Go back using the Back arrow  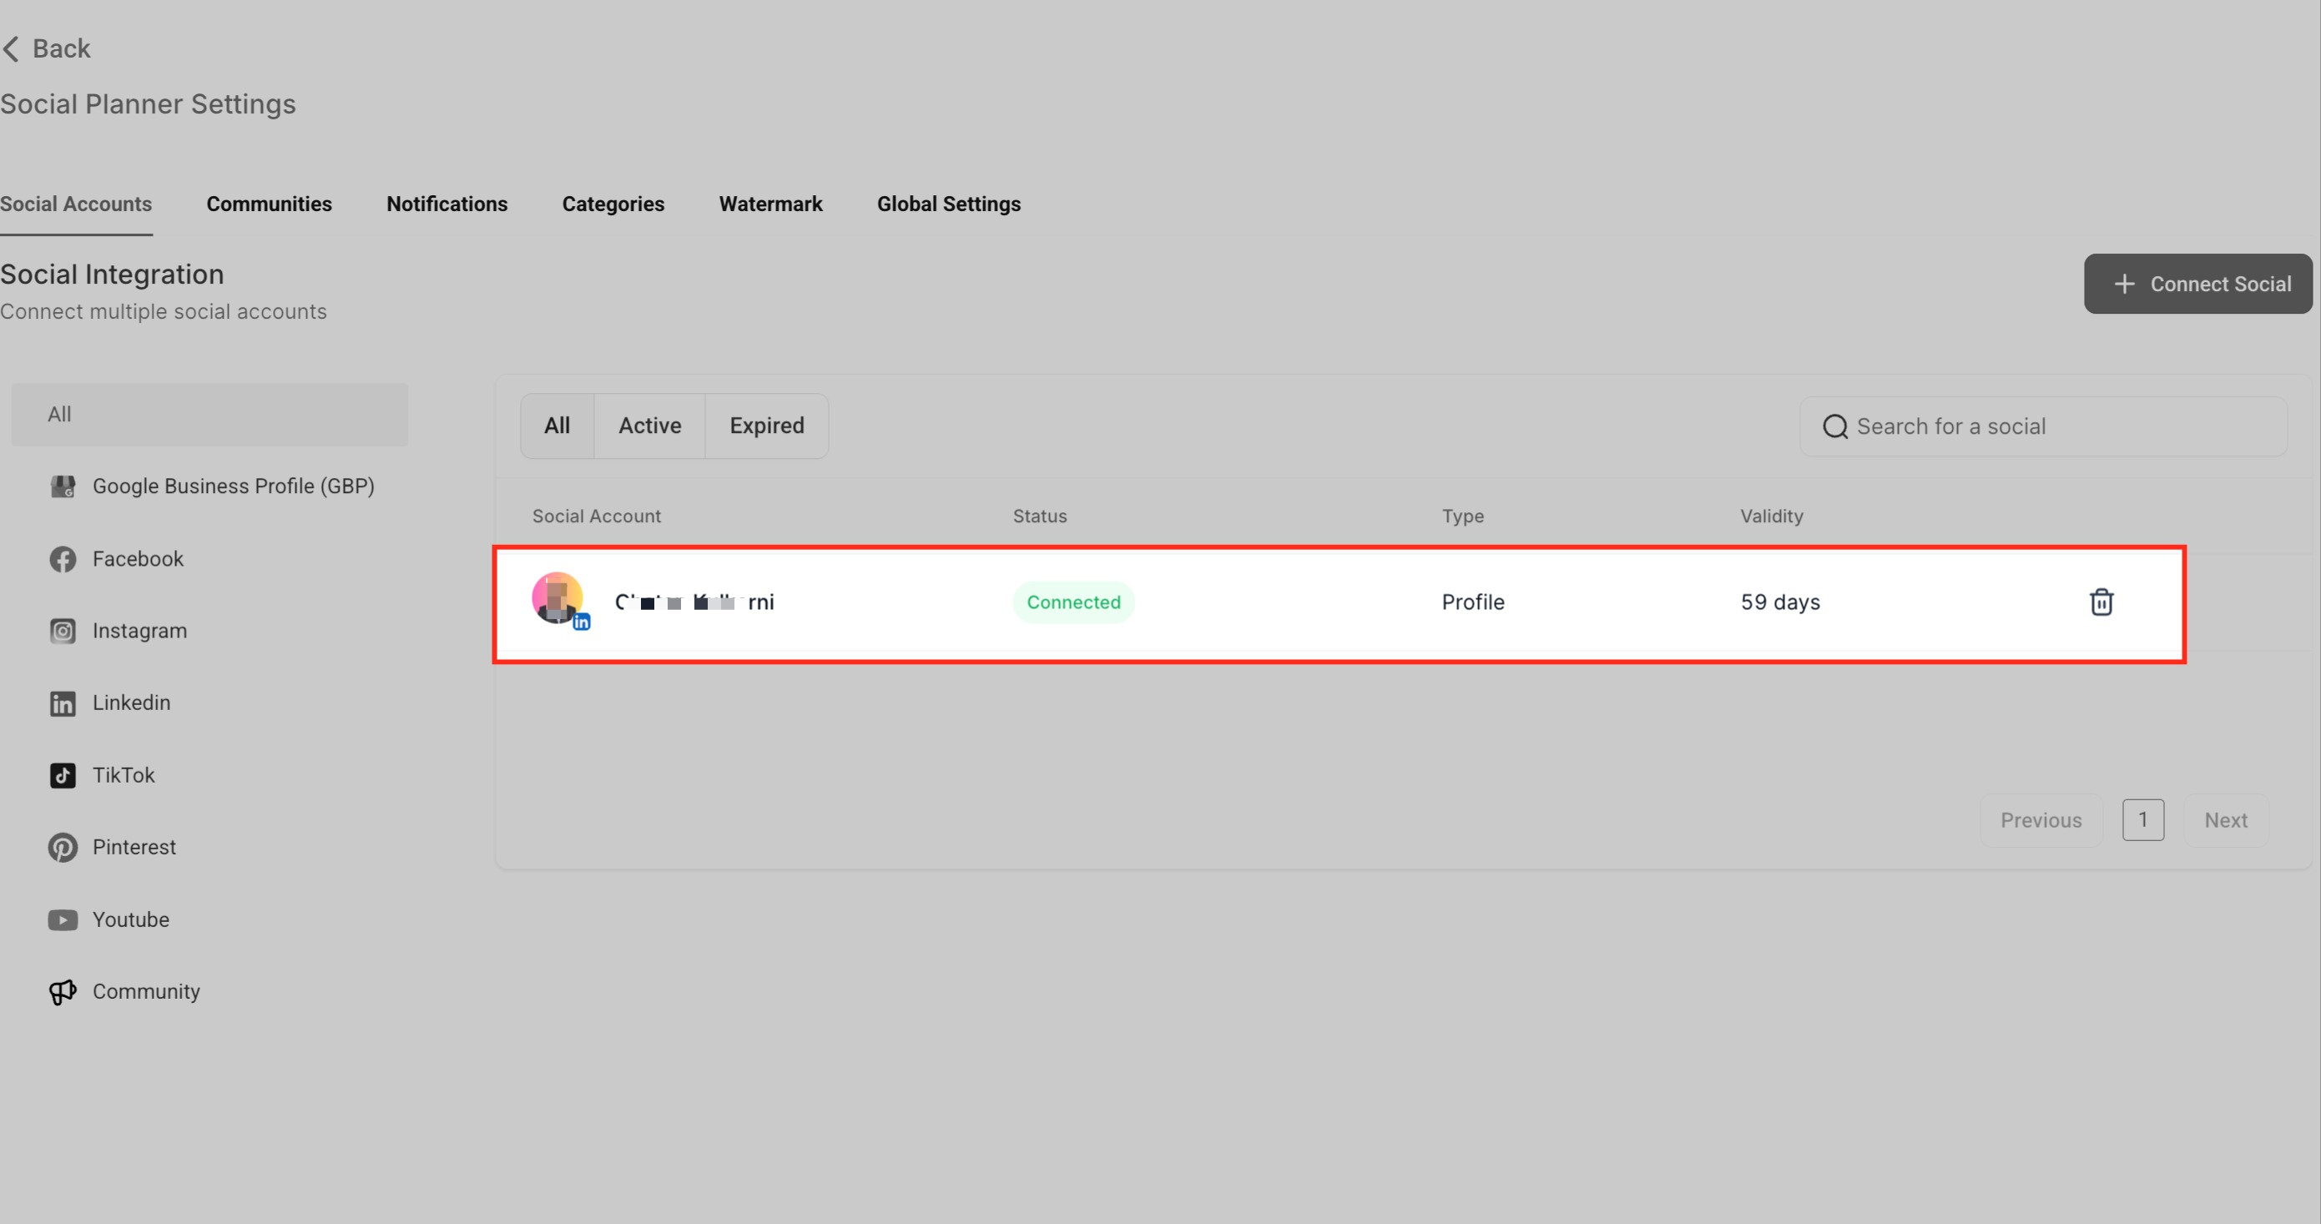click(12, 48)
